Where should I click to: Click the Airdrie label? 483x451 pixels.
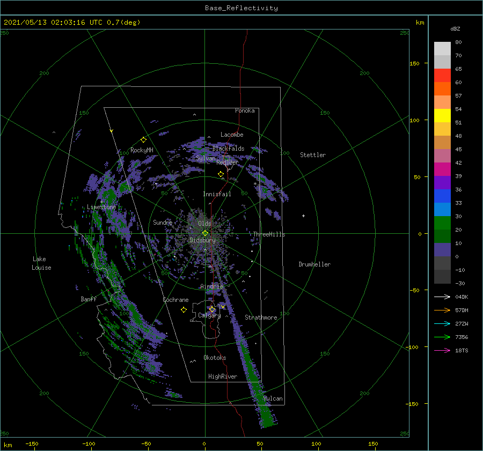(x=211, y=286)
